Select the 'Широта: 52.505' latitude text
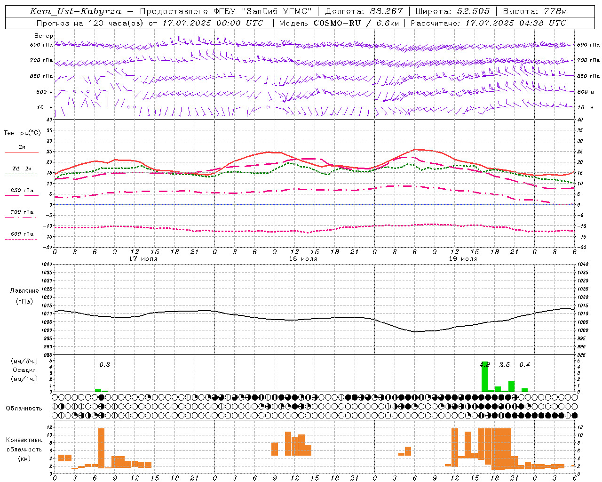This screenshot has height=482, width=602. coord(452,11)
